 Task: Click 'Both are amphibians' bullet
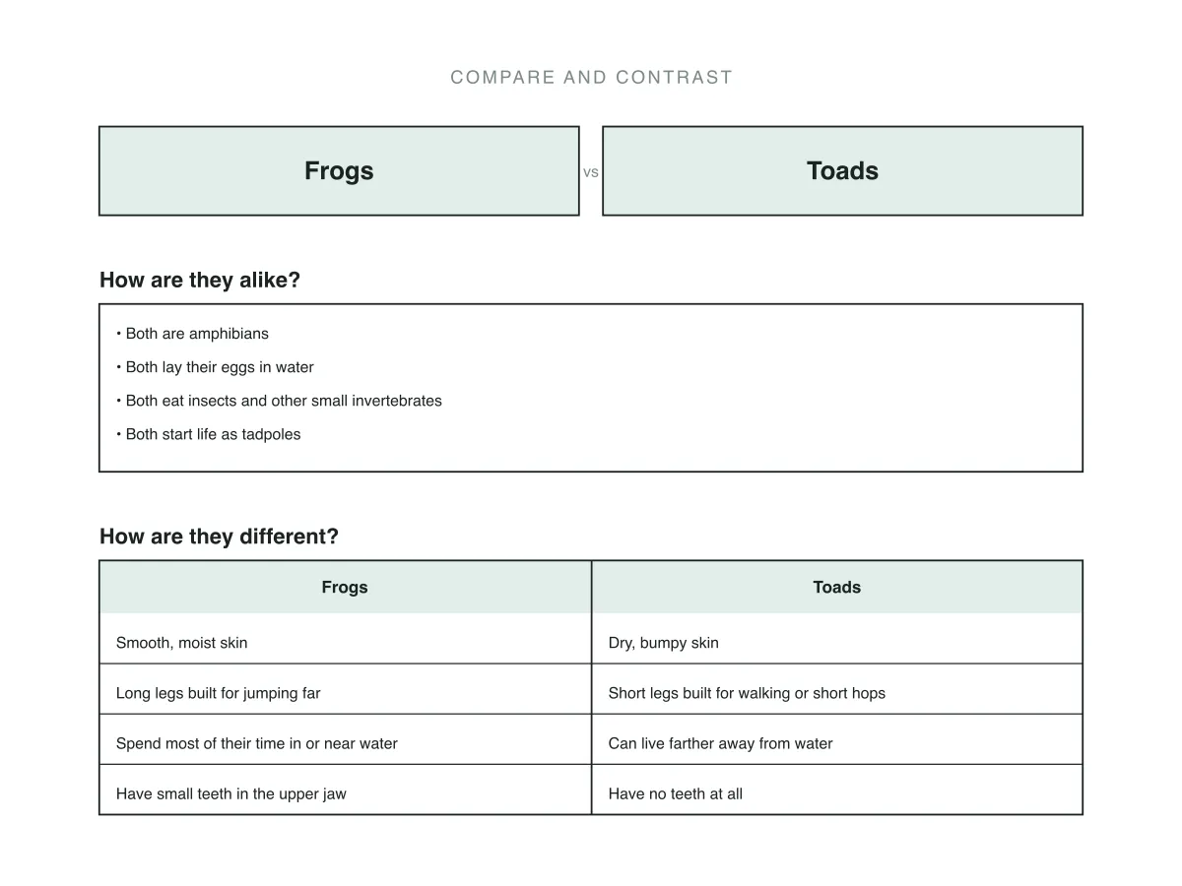coord(192,334)
